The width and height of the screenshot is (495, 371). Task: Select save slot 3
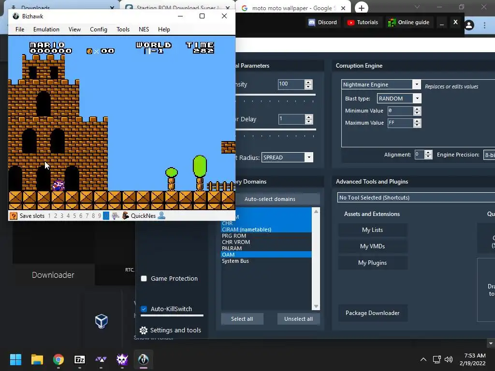pyautogui.click(x=62, y=216)
